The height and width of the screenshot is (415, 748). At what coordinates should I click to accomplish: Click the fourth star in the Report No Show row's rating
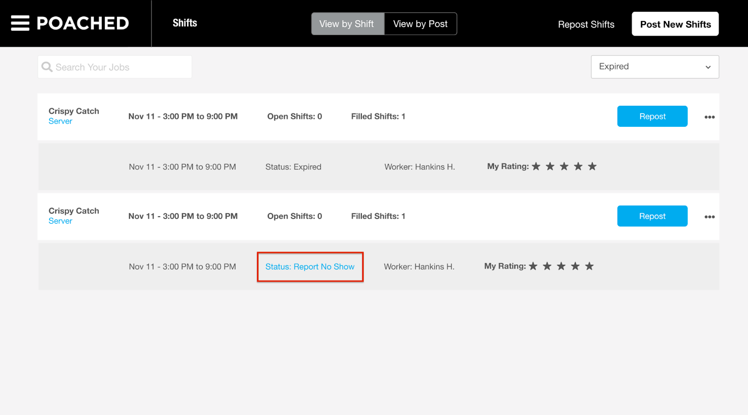(x=575, y=266)
